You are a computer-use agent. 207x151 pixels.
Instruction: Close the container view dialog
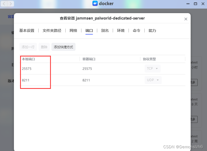(186, 19)
